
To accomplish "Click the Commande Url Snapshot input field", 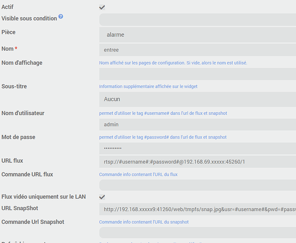I will click(x=197, y=233).
